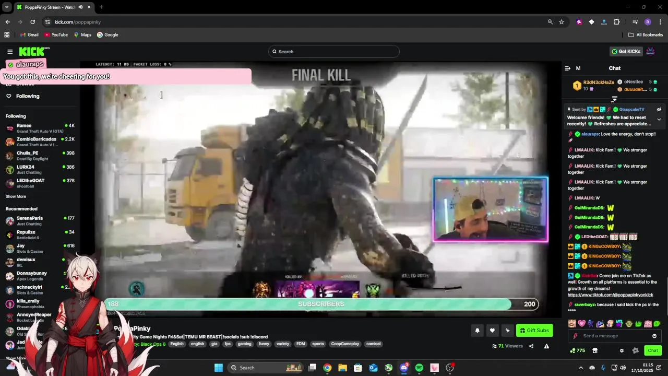Viewport: 668px width, 376px height.
Task: Open Chrome zoom magnifier icon in address bar
Action: pos(550,22)
